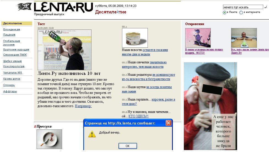
Task: Open link 'впрочем, разве в этом дело?'
Action: (x=149, y=102)
